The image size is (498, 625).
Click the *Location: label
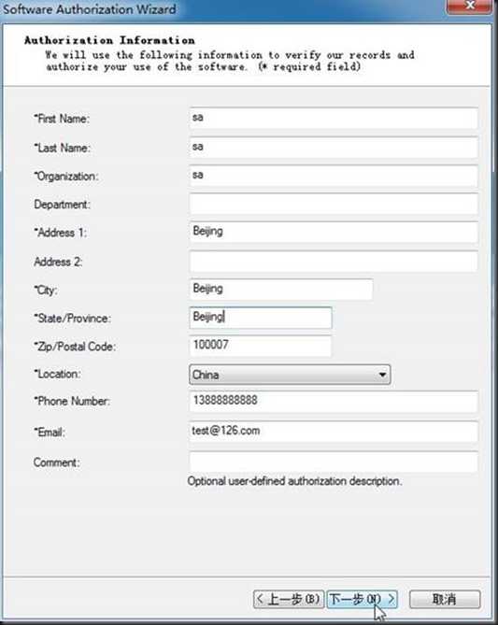[x=57, y=374]
